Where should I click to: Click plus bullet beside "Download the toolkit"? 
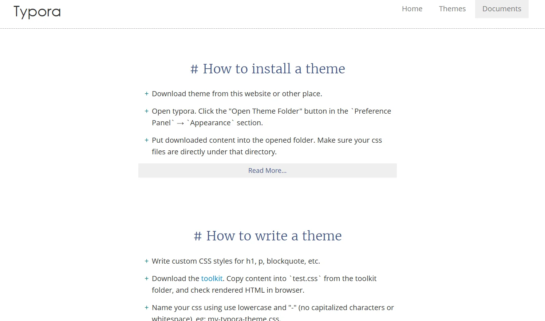(x=146, y=279)
